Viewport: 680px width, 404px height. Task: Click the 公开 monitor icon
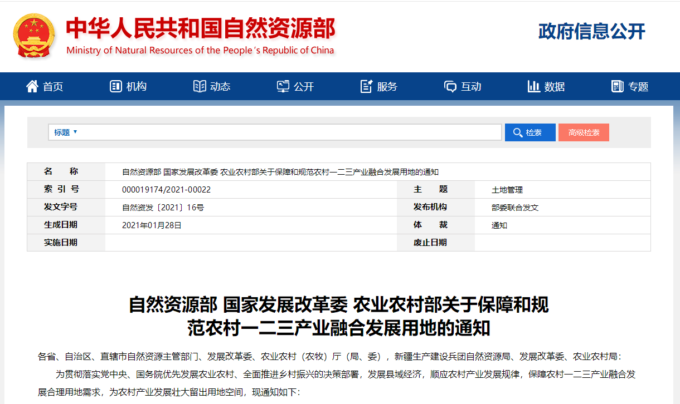(283, 86)
